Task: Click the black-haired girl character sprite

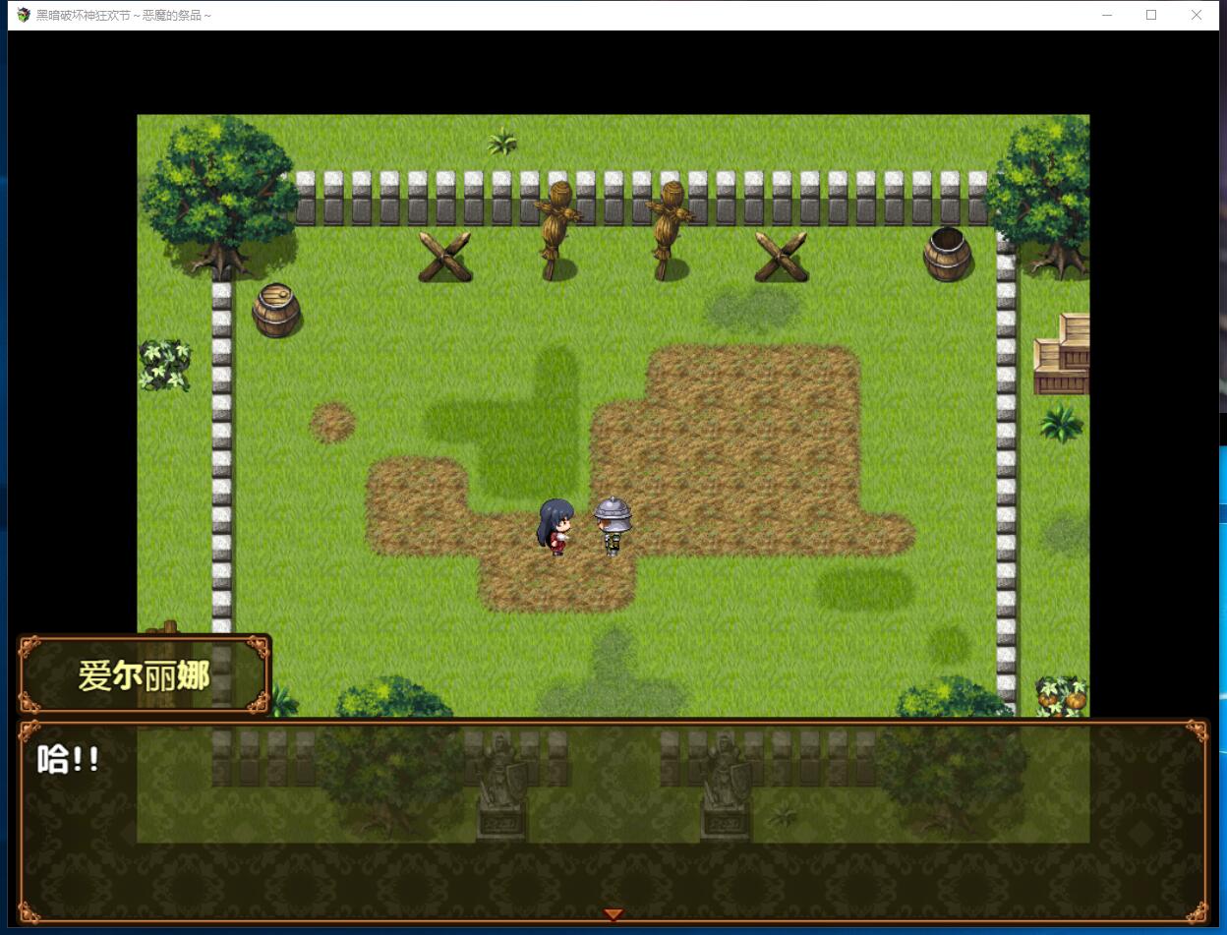Action: (x=555, y=527)
